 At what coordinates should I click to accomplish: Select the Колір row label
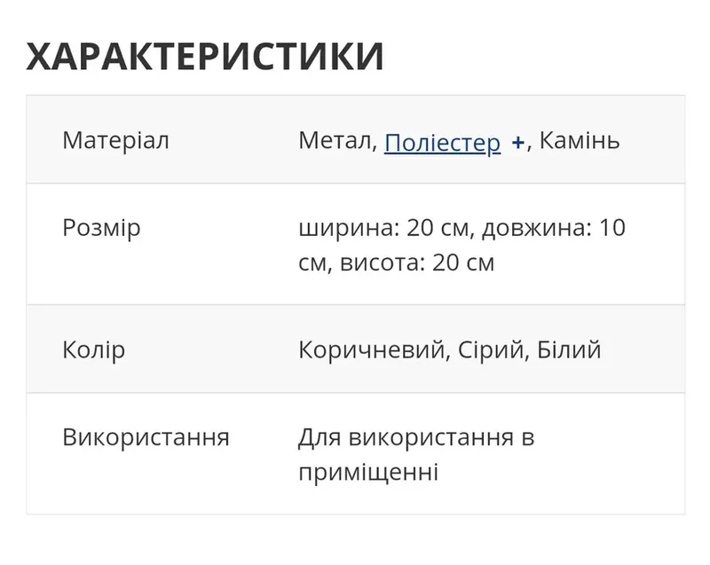tap(93, 349)
